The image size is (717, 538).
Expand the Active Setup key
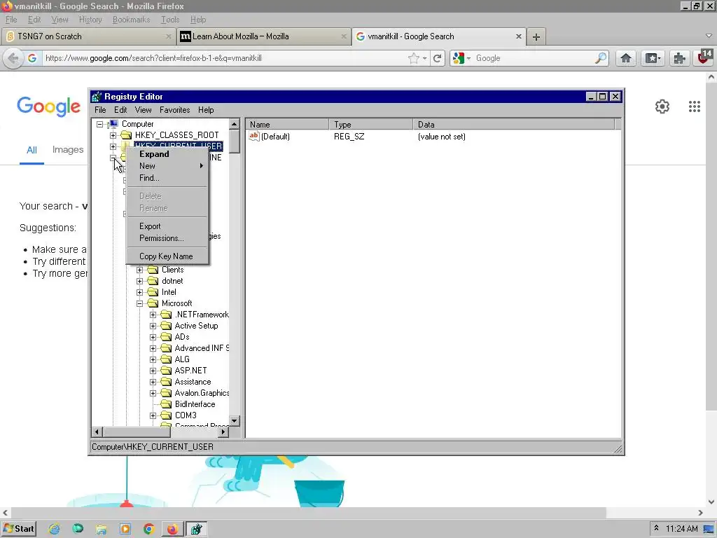(x=153, y=326)
